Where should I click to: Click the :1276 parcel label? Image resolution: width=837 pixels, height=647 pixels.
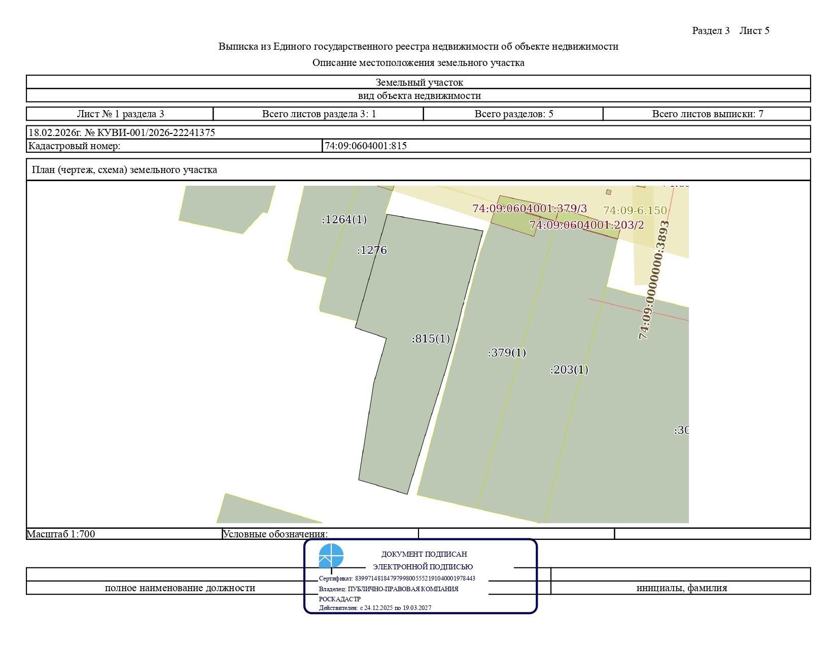click(372, 250)
